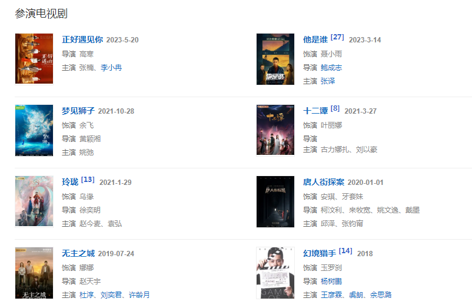Open the 唐人街探案 poster thumbnail

(275, 202)
